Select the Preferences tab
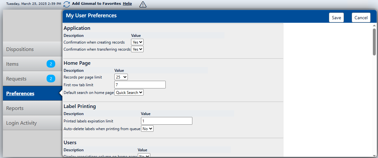 [x=20, y=94]
